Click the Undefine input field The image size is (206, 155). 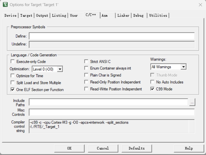point(112,45)
